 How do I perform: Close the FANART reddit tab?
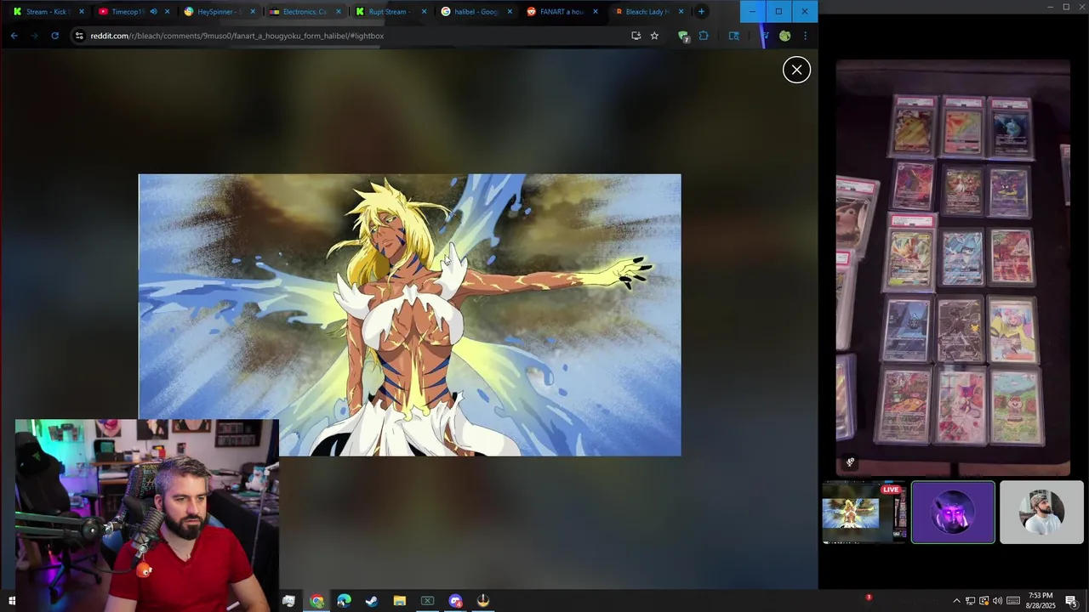[x=596, y=12]
